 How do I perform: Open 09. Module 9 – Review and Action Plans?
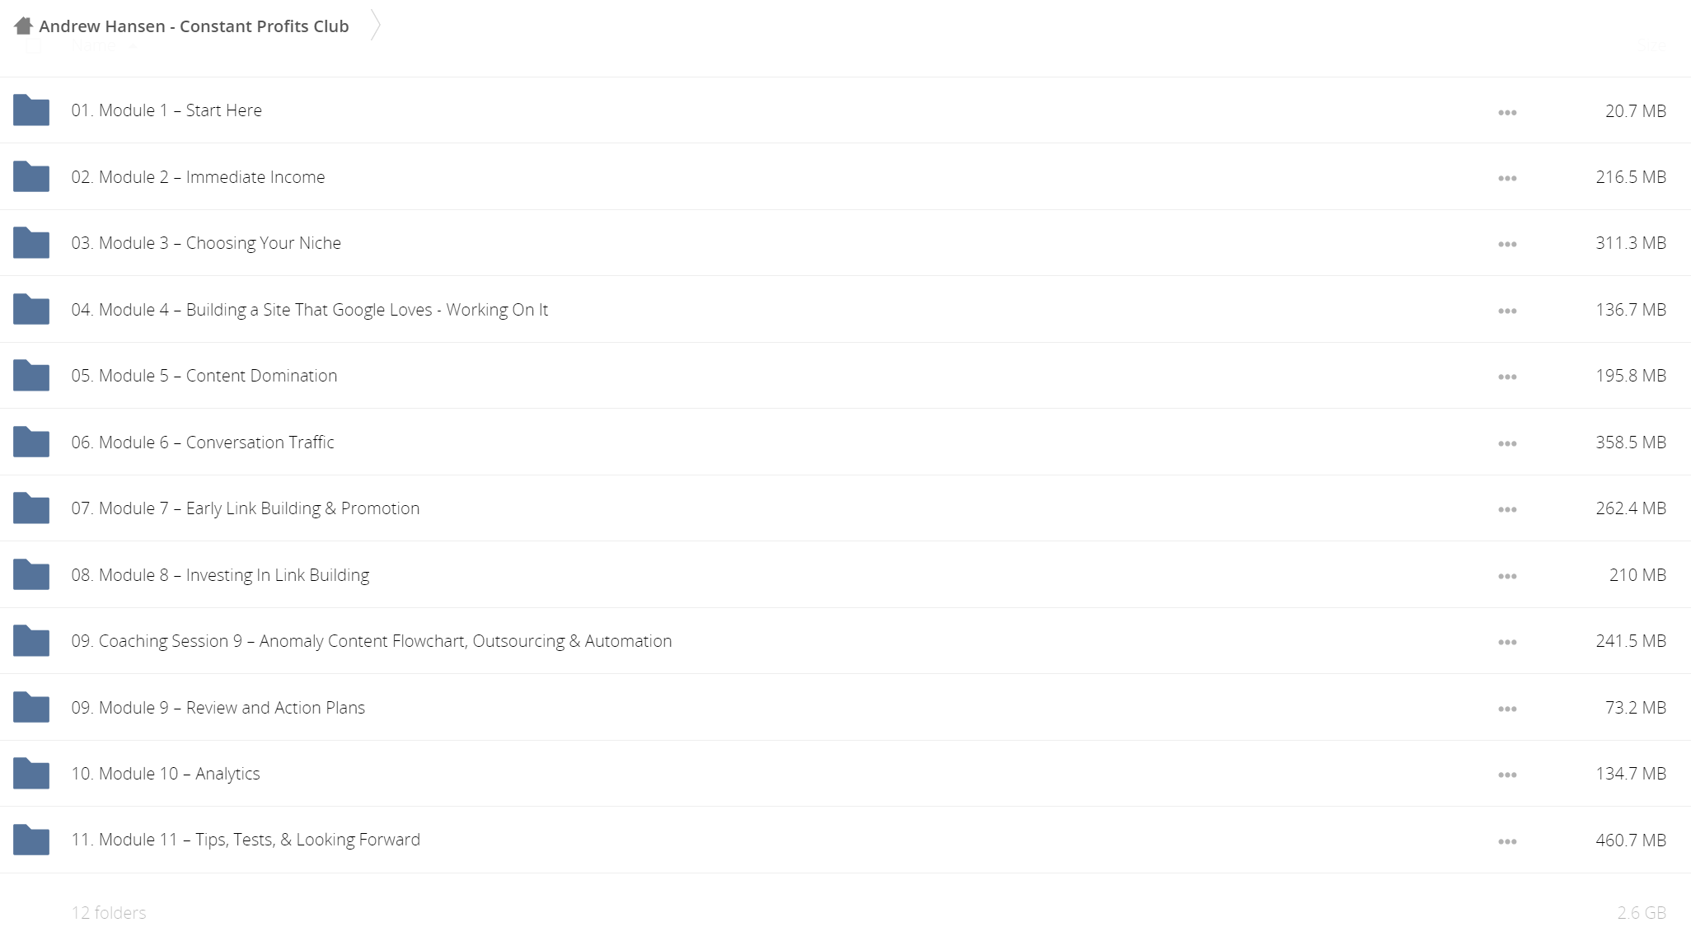click(218, 708)
